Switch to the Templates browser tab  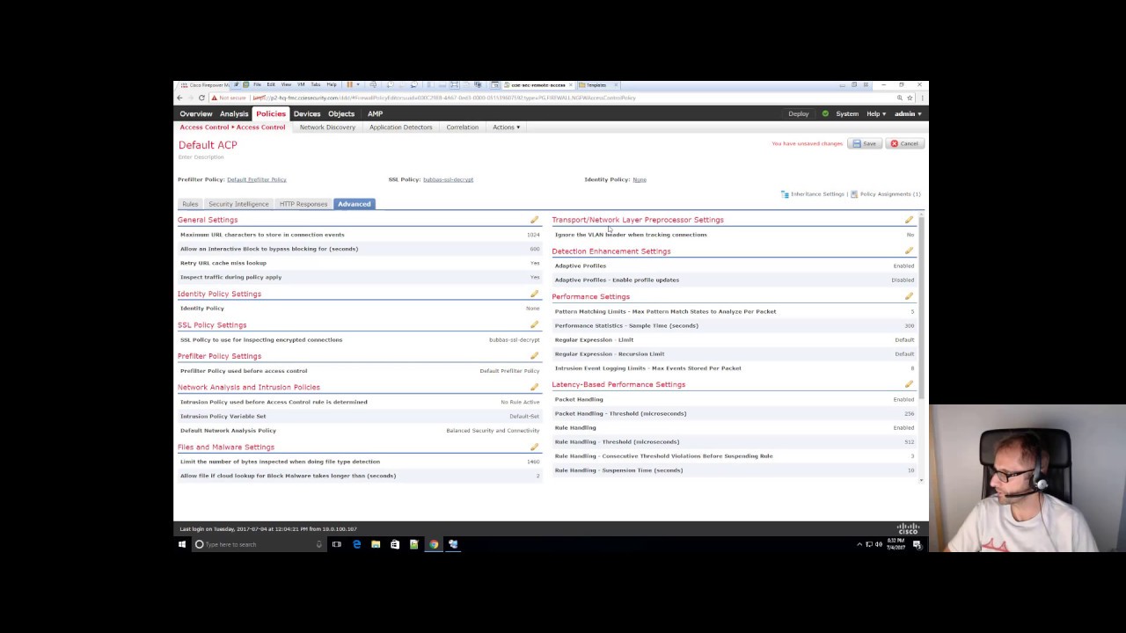[x=596, y=85]
